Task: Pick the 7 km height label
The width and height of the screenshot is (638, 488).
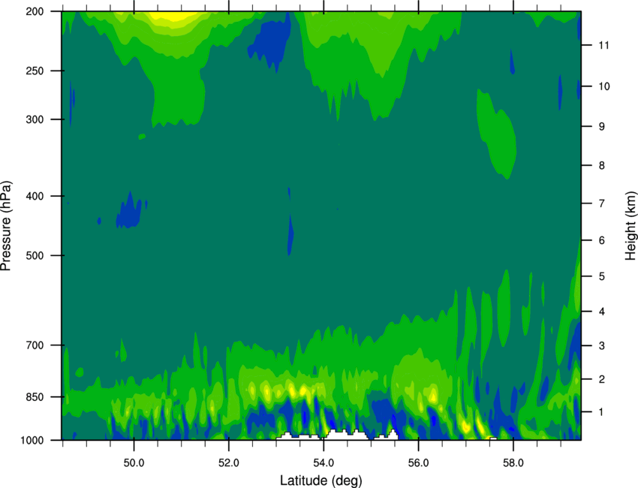Action: tap(602, 203)
